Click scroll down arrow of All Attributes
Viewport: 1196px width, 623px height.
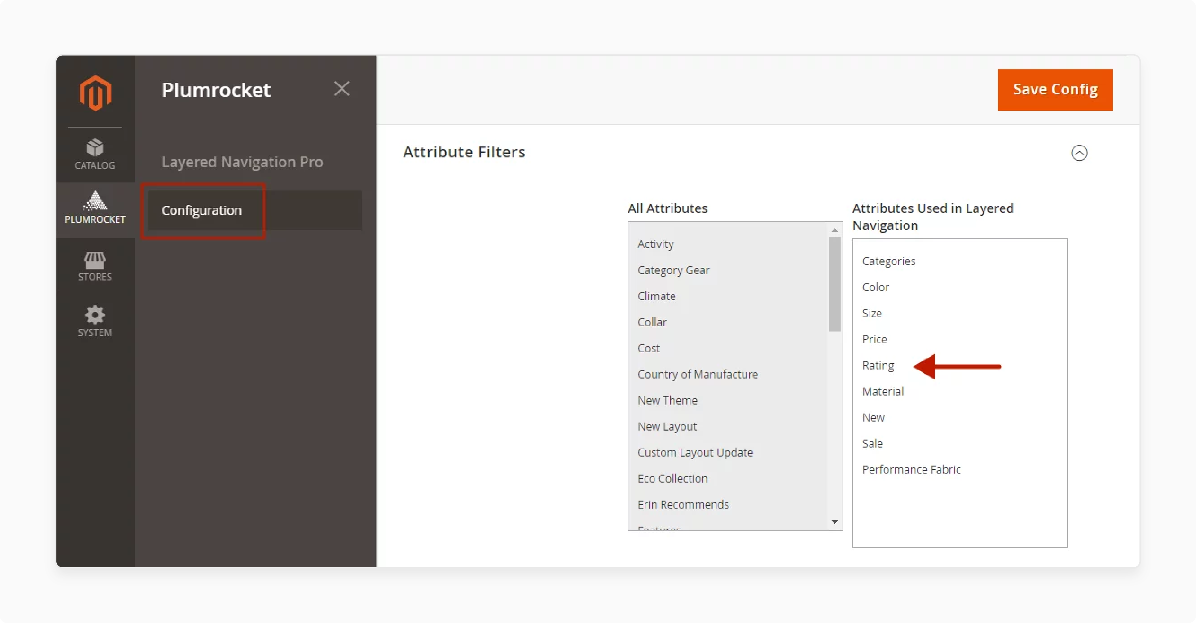pos(834,522)
